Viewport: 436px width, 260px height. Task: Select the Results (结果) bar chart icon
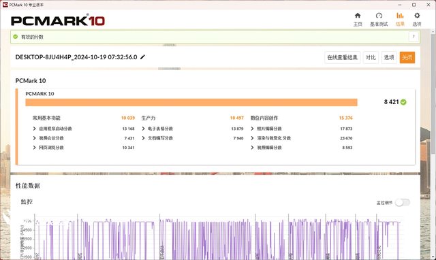400,16
